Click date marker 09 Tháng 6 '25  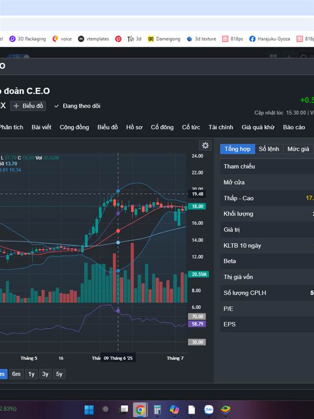118,358
